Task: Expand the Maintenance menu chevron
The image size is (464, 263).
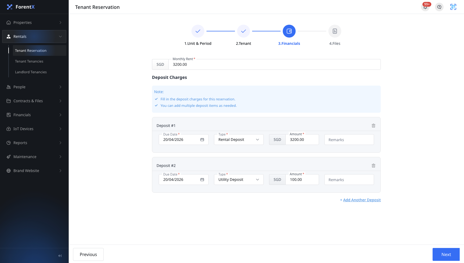Action: click(60, 157)
